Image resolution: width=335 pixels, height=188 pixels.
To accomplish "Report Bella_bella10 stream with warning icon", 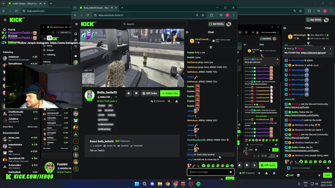I will tap(177, 101).
